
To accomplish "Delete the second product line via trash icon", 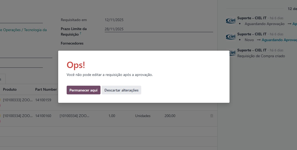I will coord(212,116).
